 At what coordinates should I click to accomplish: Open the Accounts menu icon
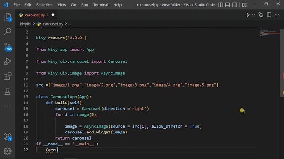(8, 136)
